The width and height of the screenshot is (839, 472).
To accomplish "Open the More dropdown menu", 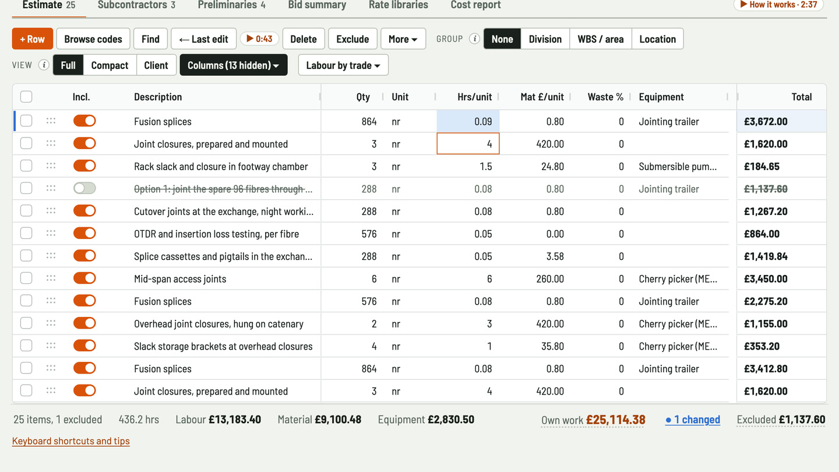I will click(403, 39).
